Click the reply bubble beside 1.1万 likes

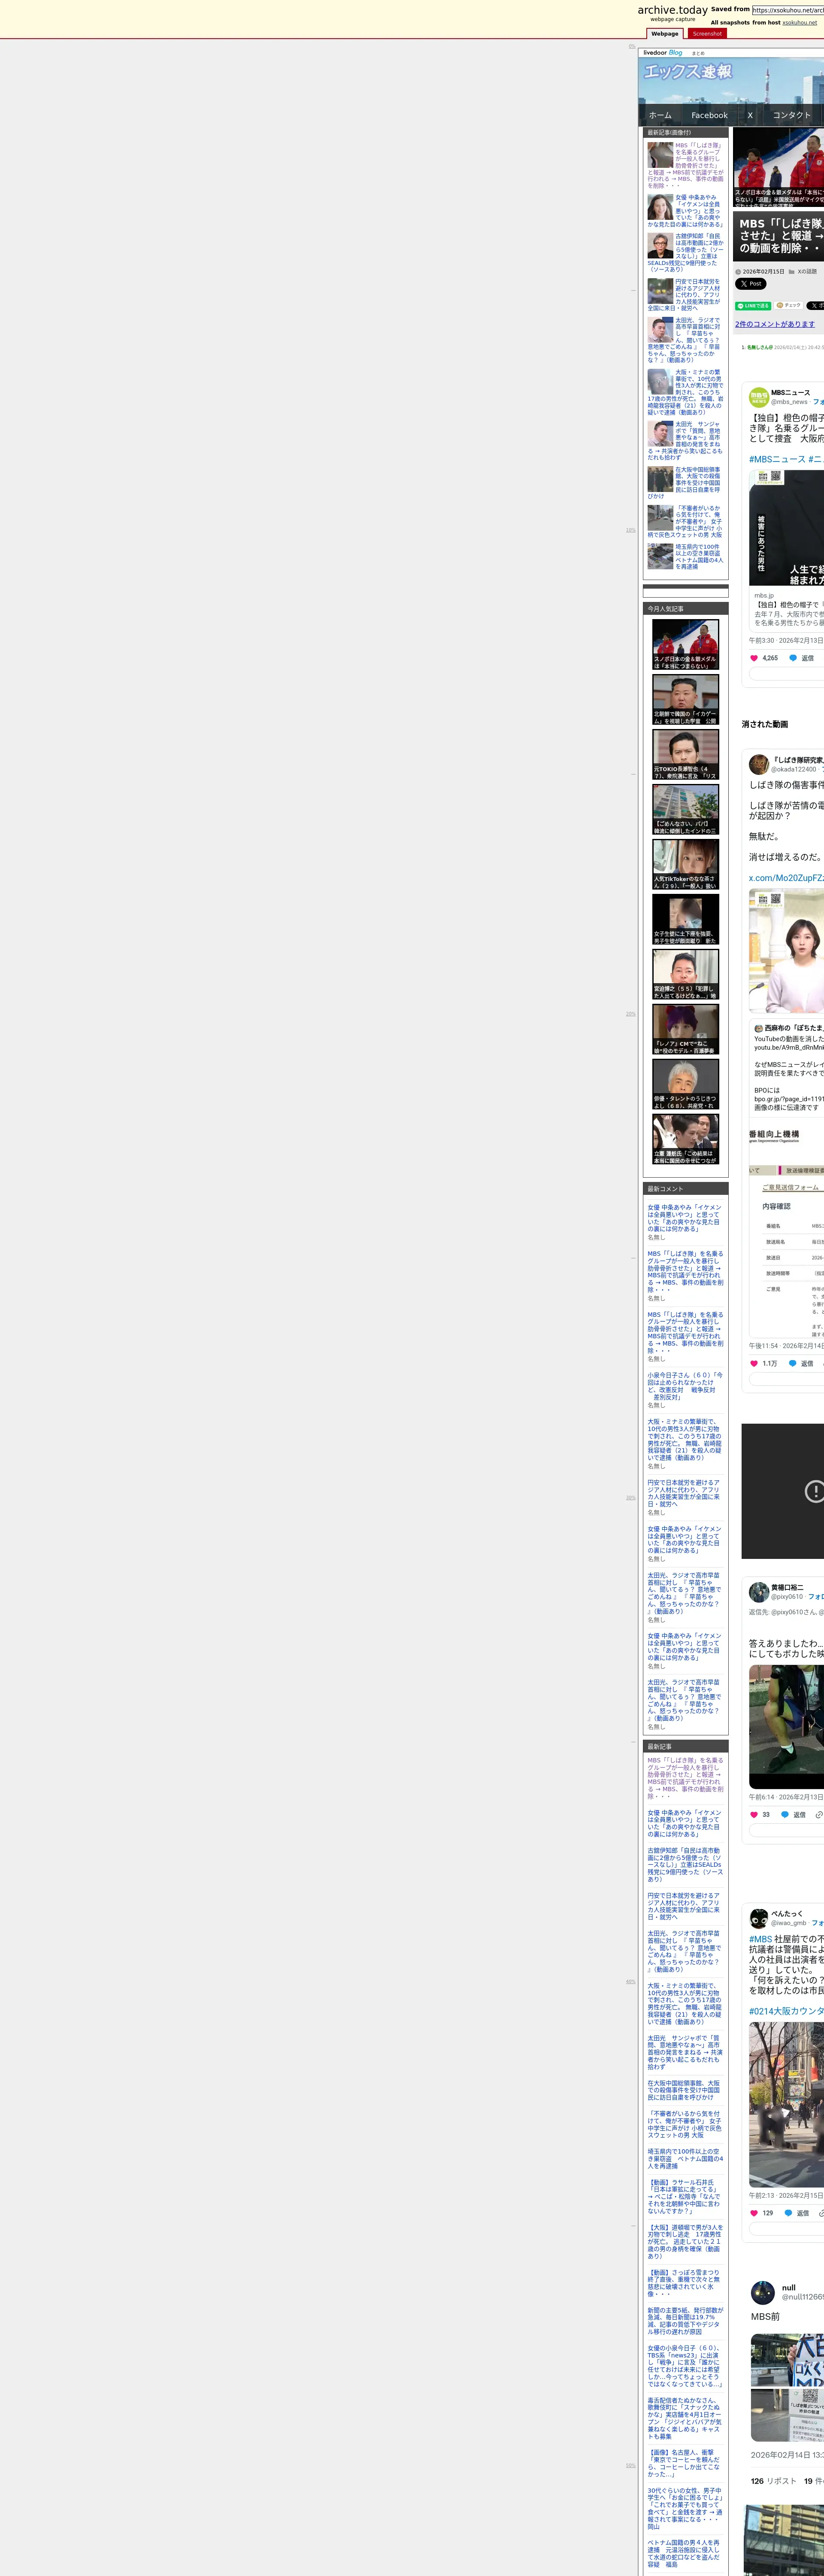coord(793,1363)
